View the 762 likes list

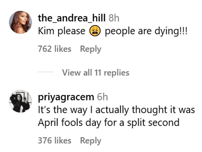pyautogui.click(x=54, y=49)
